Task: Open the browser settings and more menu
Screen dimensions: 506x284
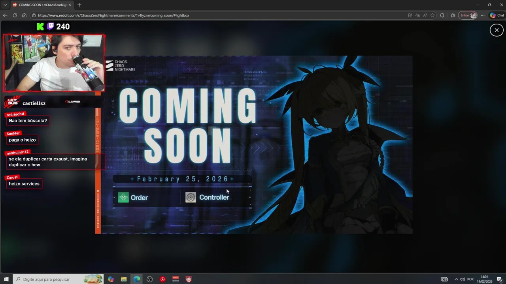Action: (483, 15)
